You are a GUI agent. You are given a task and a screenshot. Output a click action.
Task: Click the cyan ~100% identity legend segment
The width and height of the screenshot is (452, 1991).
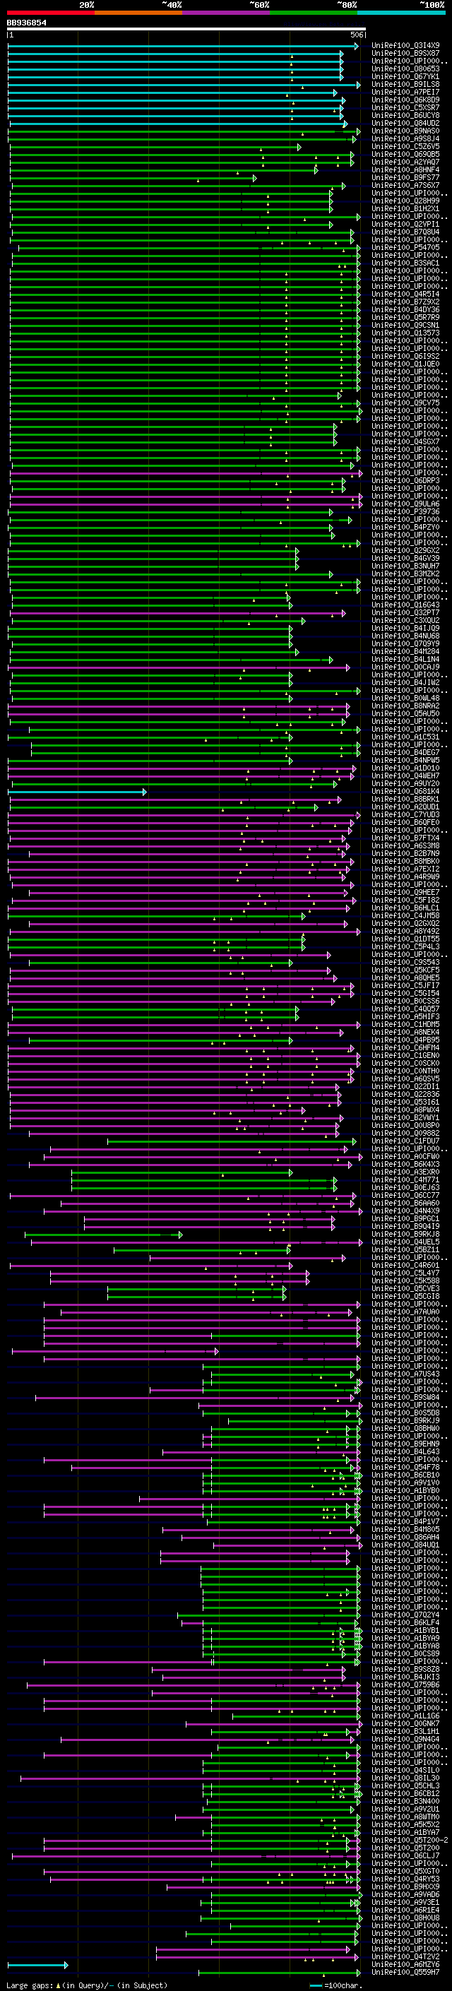(401, 13)
